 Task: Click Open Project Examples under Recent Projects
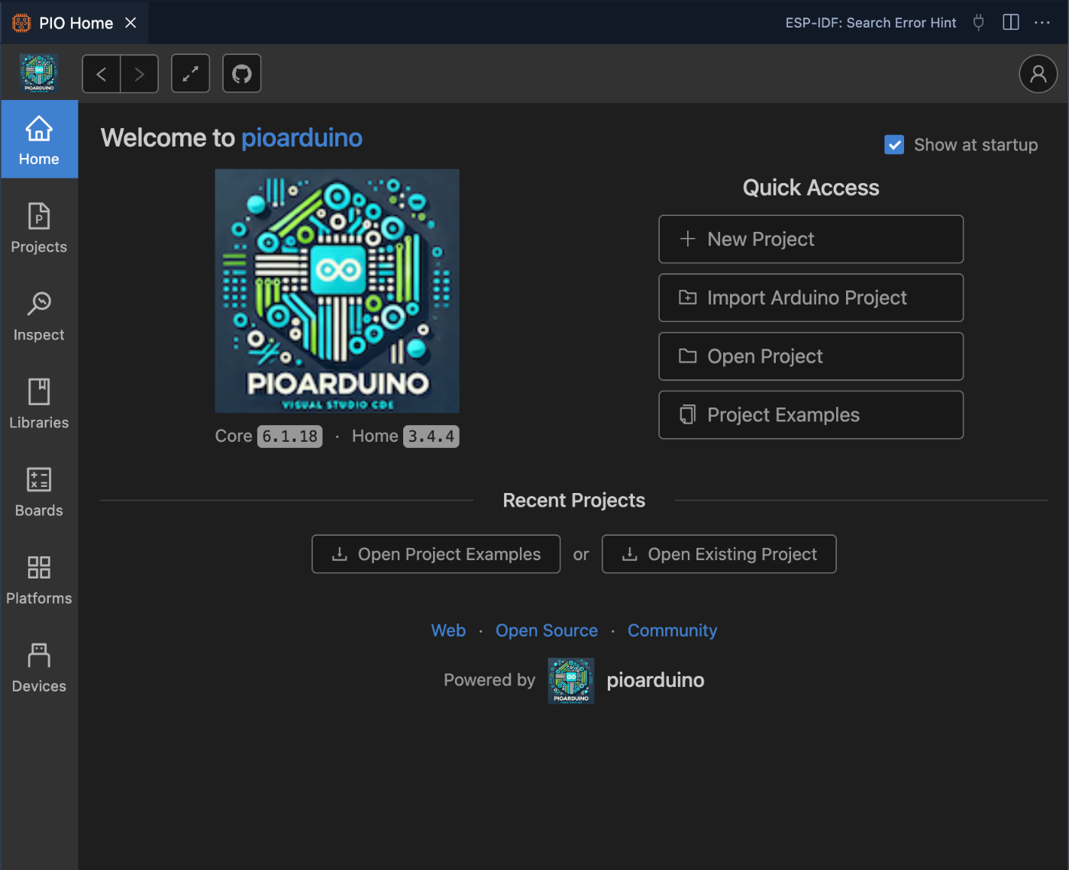click(x=436, y=554)
